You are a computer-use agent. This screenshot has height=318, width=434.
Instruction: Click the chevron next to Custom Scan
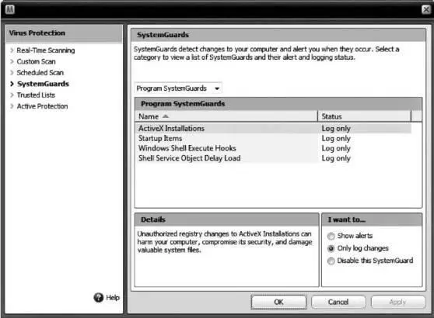pyautogui.click(x=12, y=61)
